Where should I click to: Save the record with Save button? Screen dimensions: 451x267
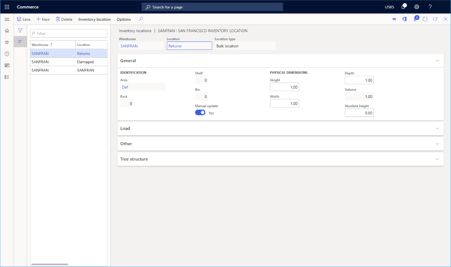(x=23, y=19)
